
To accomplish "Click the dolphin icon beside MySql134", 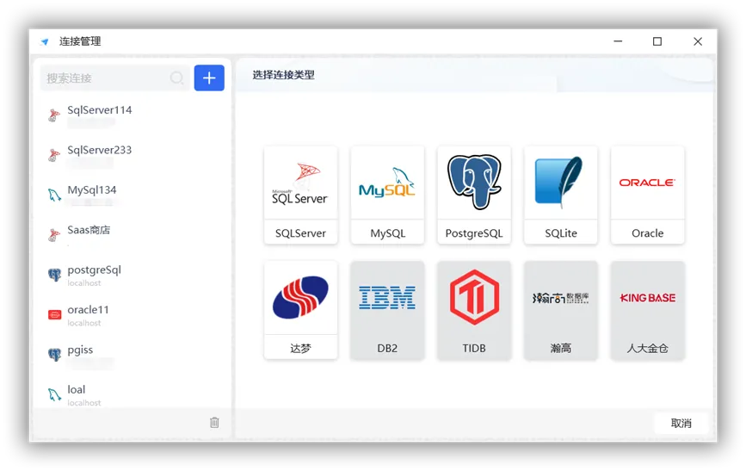I will click(x=54, y=195).
